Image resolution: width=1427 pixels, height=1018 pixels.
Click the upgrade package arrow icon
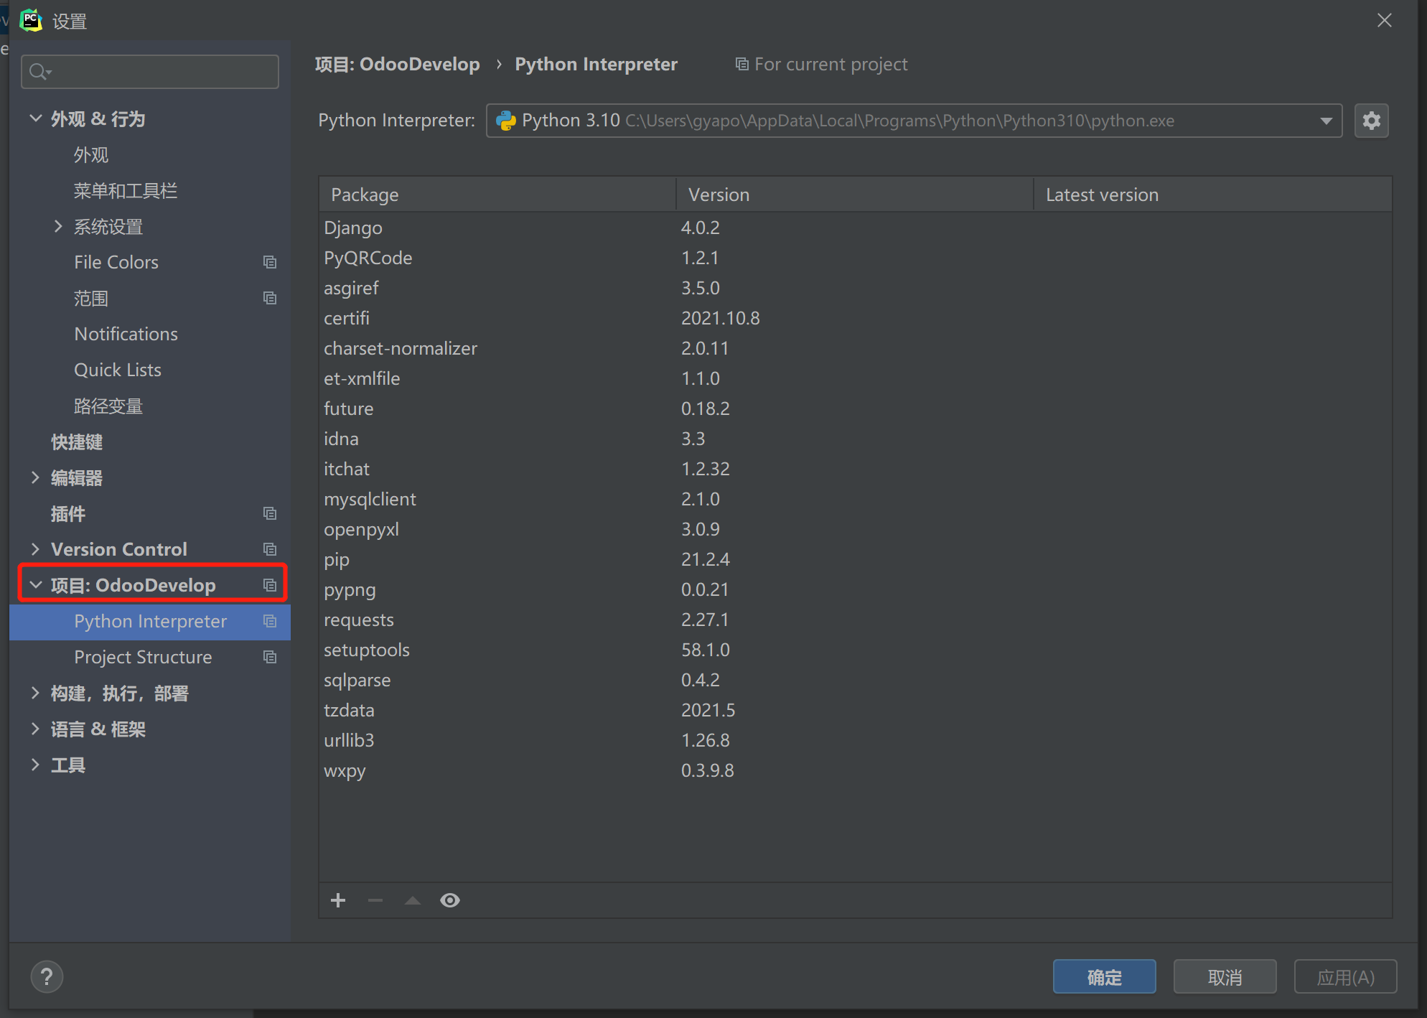point(413,900)
